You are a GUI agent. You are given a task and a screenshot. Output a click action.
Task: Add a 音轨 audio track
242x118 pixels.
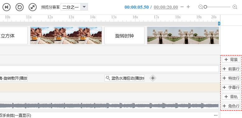[x=231, y=97]
